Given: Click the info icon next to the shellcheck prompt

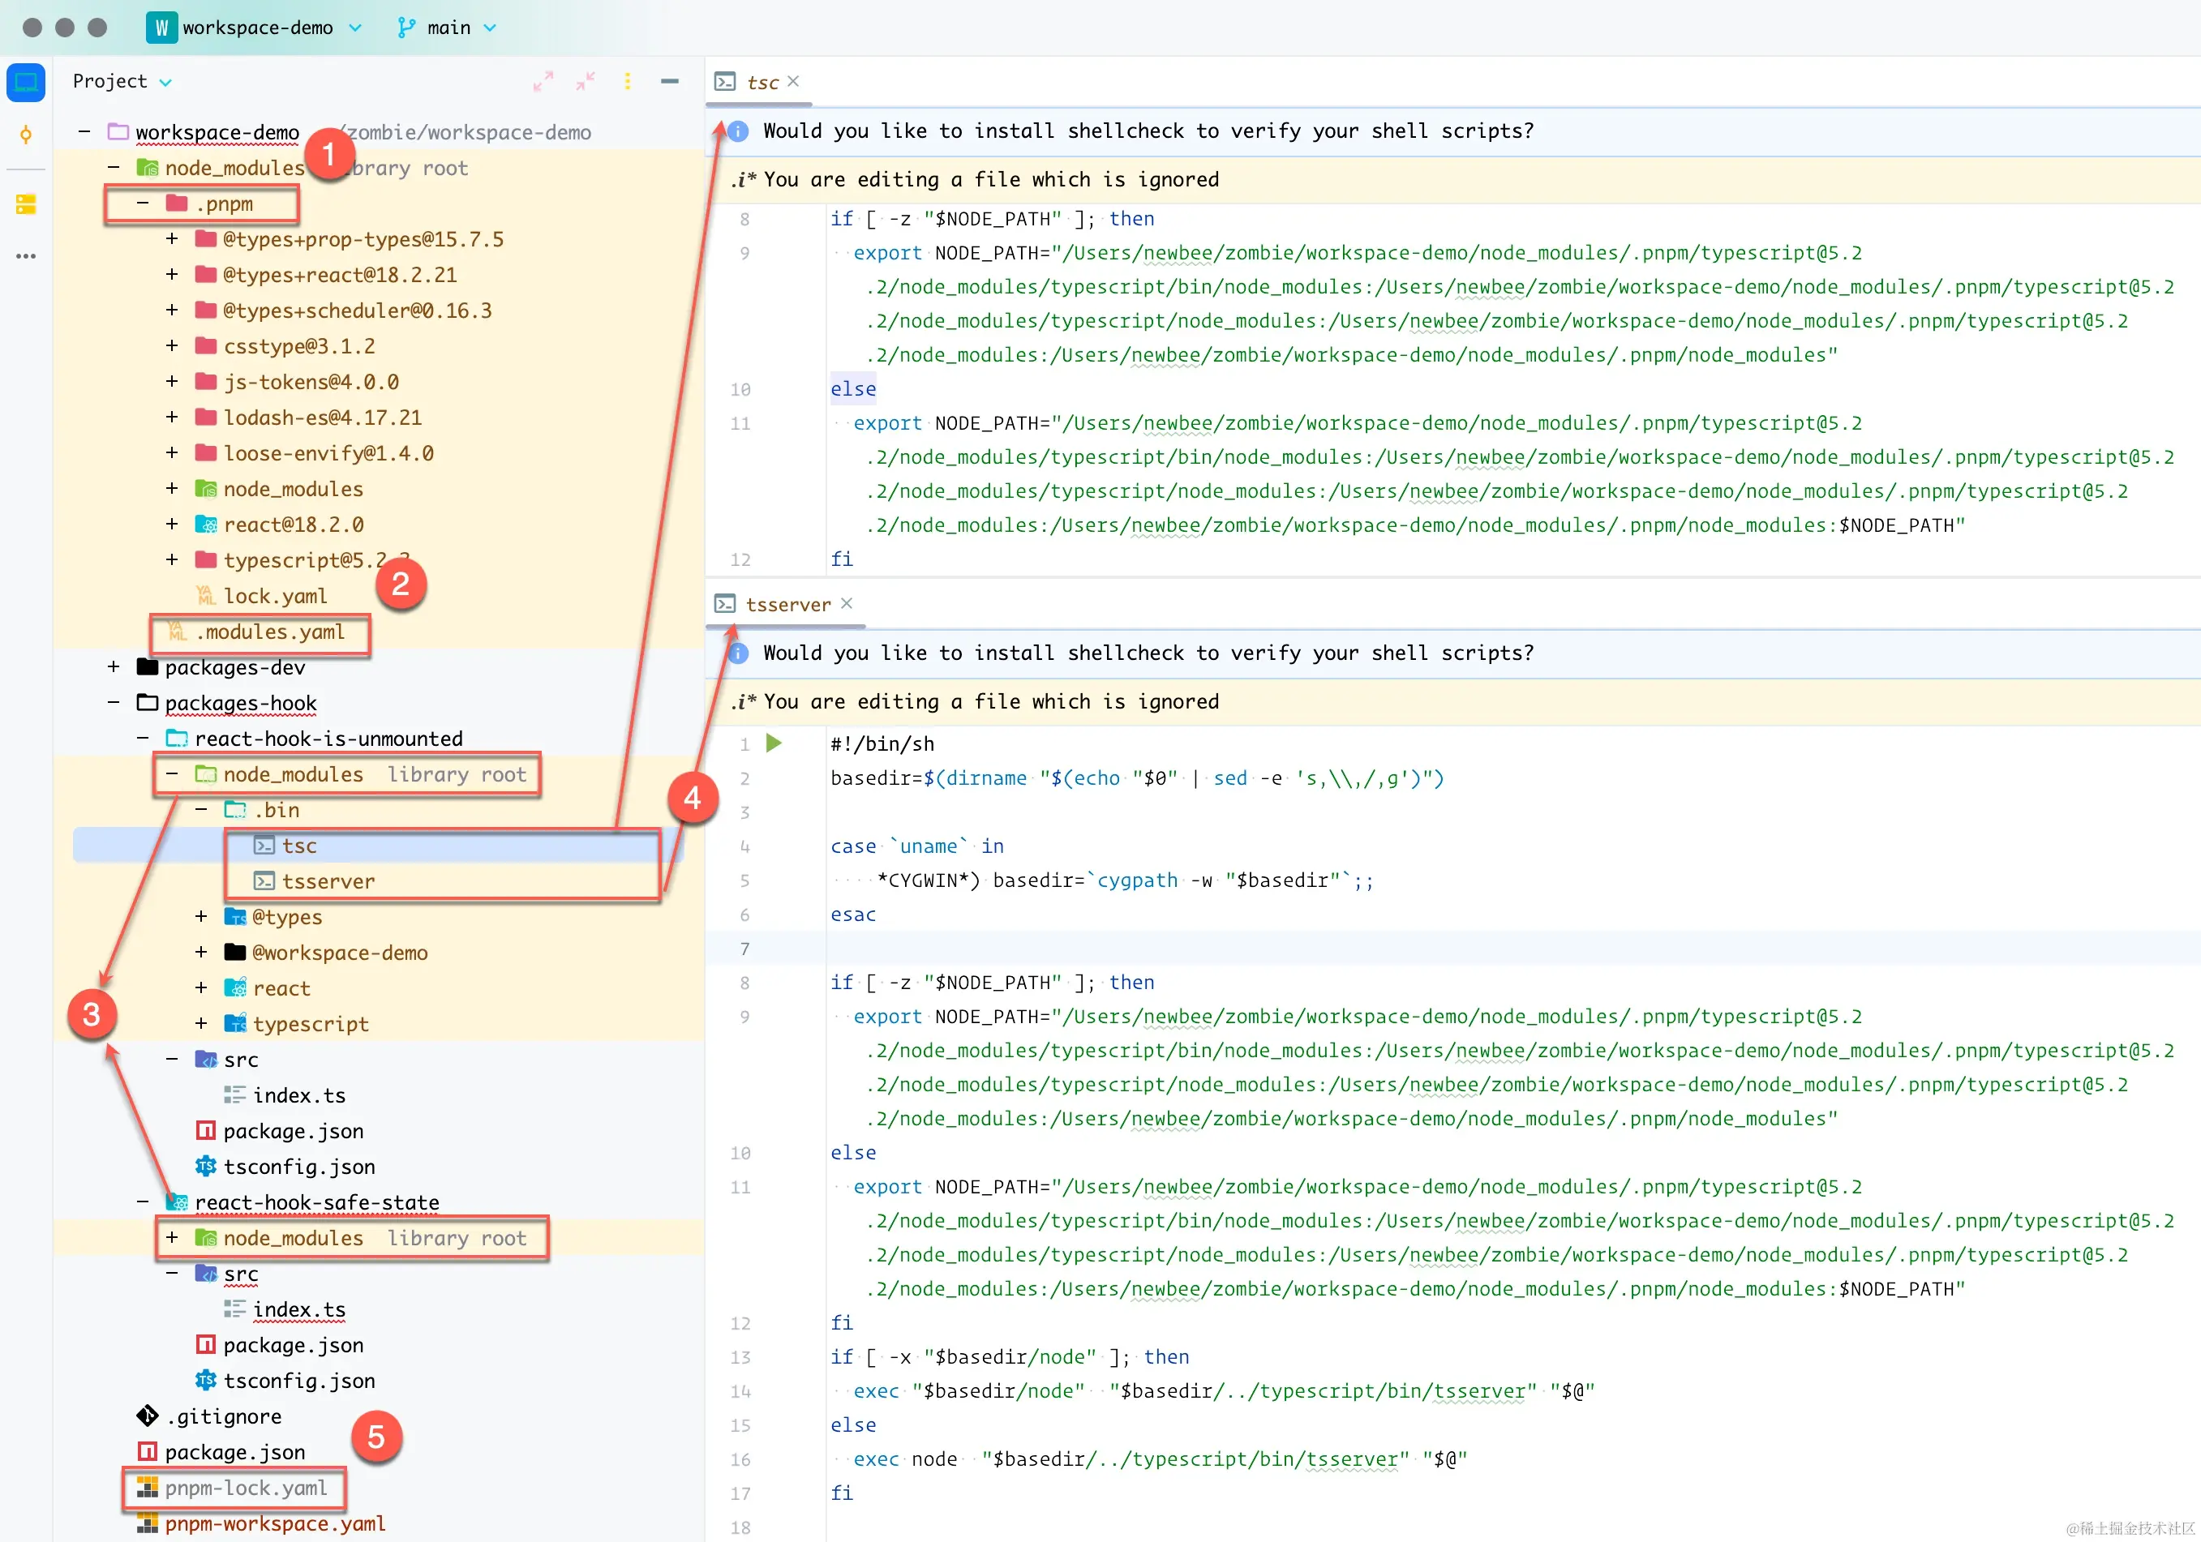Looking at the screenshot, I should (x=738, y=131).
